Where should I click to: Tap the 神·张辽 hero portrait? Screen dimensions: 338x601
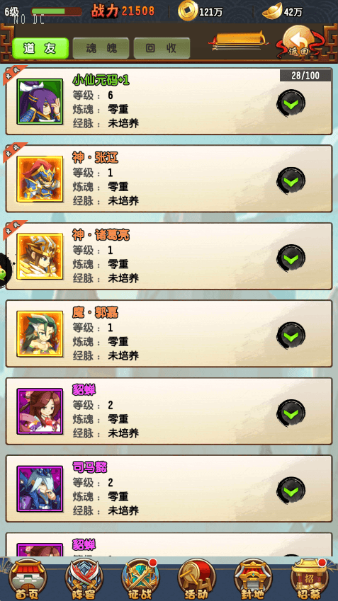40,179
